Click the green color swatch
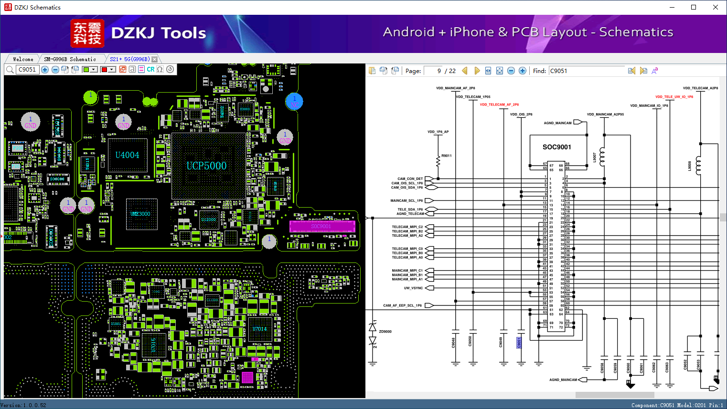Viewport: 727px width, 409px height. coord(86,70)
